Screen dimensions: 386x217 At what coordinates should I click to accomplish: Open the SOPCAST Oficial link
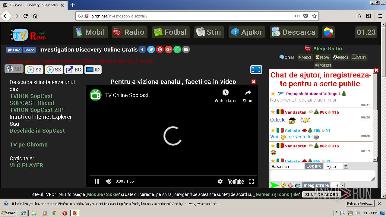tap(32, 103)
